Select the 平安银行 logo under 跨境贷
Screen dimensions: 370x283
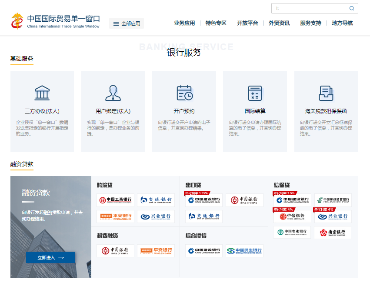coord(115,216)
